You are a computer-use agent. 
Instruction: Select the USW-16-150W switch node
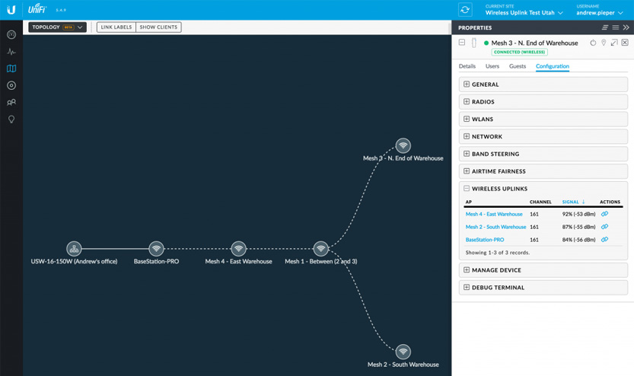pos(74,249)
